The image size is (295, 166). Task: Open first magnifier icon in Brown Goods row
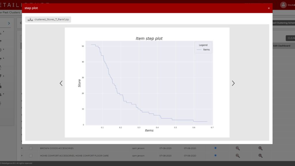238,148
